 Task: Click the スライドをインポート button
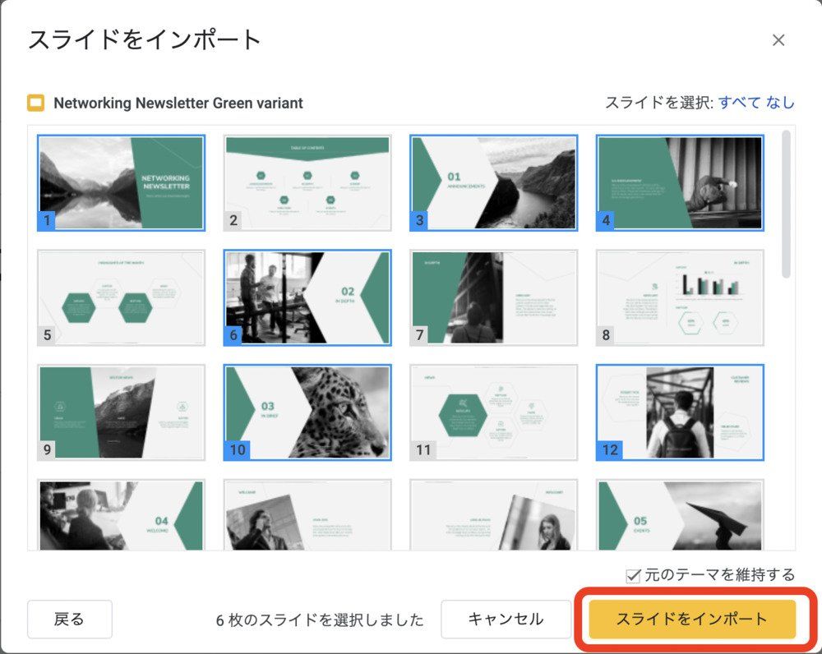pyautogui.click(x=691, y=619)
